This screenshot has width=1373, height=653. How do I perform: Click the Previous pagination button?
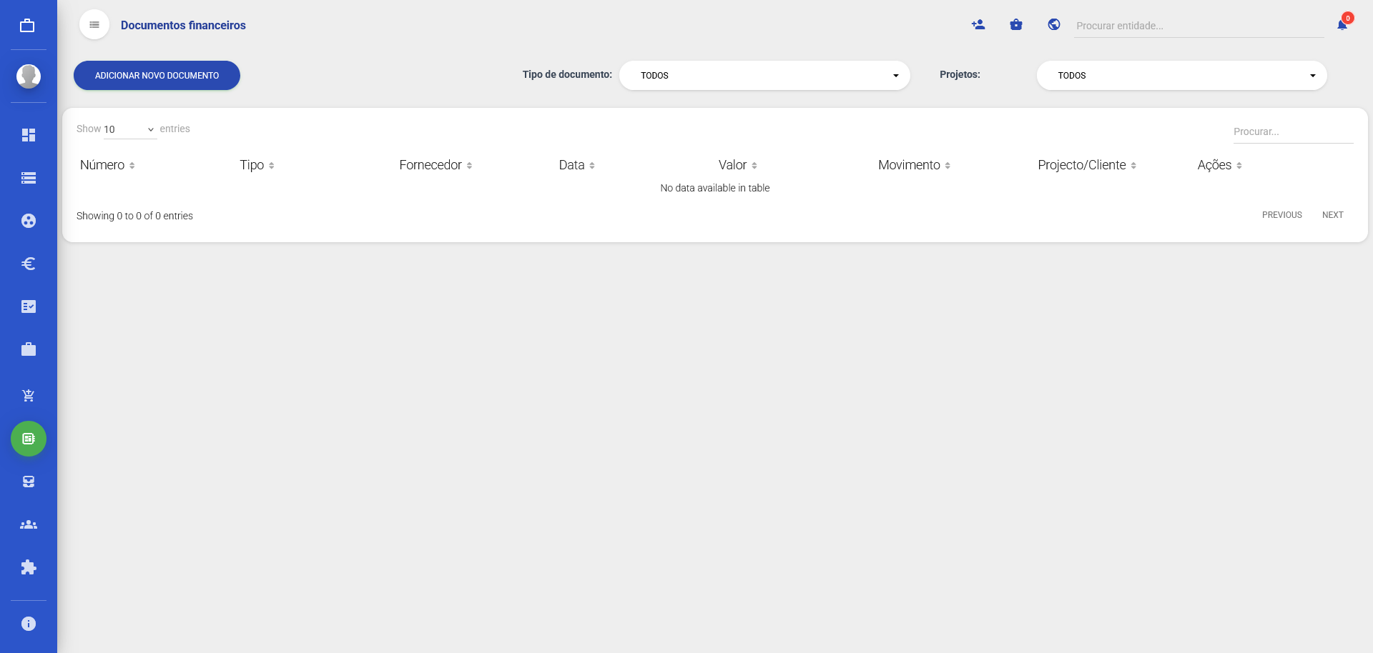pyautogui.click(x=1281, y=215)
